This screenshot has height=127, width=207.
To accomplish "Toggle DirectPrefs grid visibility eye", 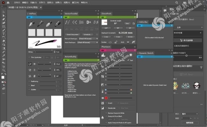I will (x=128, y=42).
